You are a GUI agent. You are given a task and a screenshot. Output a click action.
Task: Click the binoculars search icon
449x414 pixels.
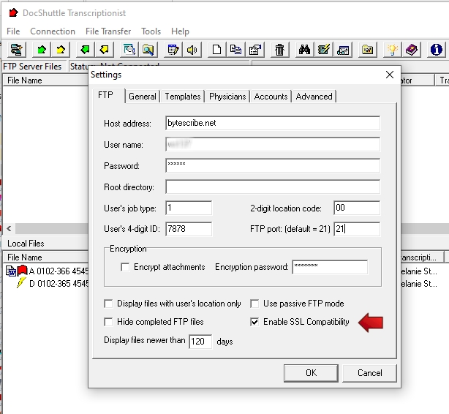(x=304, y=50)
